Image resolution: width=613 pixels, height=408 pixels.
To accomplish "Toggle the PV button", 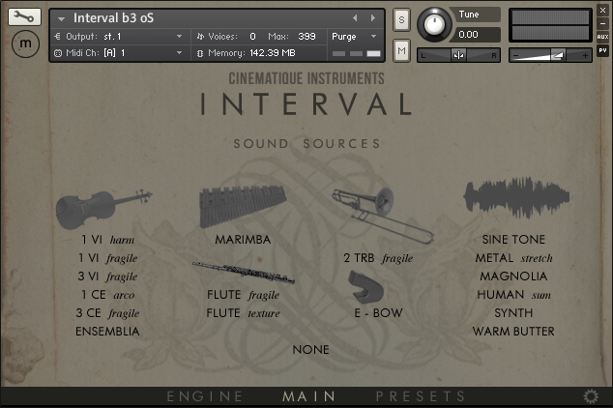I will coord(602,52).
